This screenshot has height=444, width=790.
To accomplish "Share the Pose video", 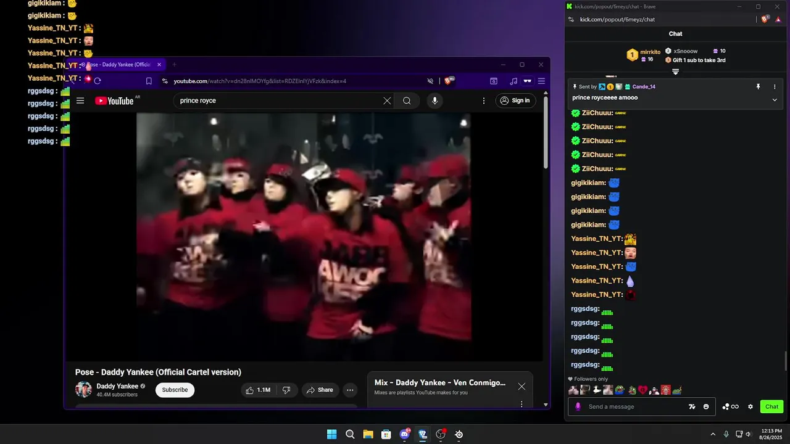I will click(320, 390).
